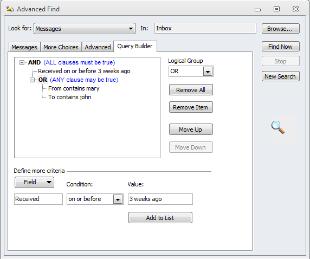Select the From contains mary clause
The width and height of the screenshot is (310, 259).
74,88
